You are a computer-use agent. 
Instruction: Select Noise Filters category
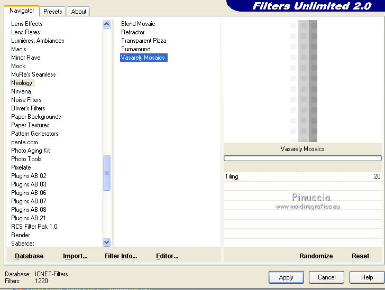click(26, 100)
